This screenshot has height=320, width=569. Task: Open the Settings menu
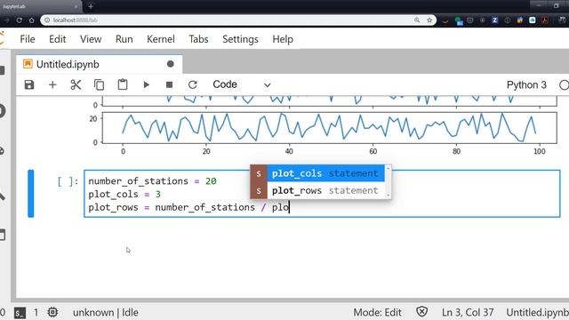click(240, 39)
